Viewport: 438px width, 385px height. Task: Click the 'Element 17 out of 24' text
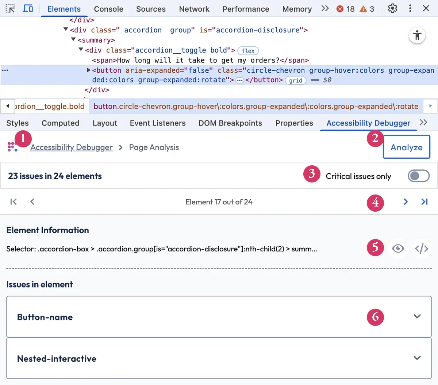tap(219, 202)
